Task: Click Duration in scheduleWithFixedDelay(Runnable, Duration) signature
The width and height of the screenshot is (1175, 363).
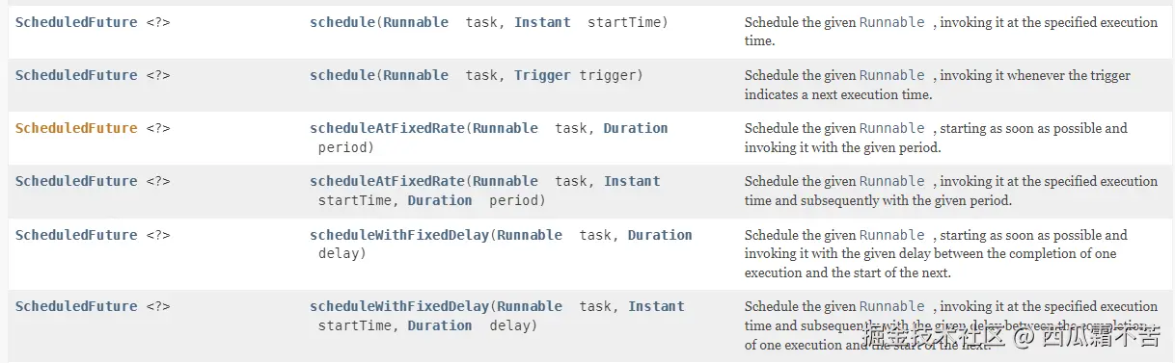Action: pyautogui.click(x=660, y=235)
